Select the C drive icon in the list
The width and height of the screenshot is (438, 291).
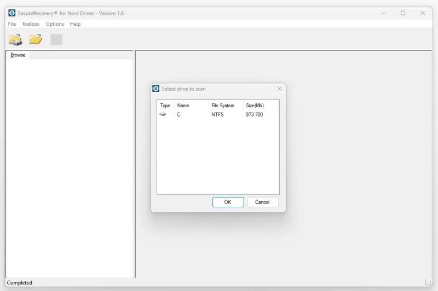click(x=163, y=114)
